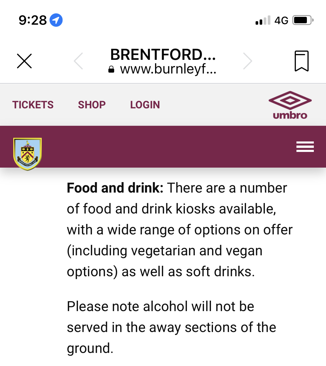Tap the BRENTFORD page title
326x366 pixels.
coord(163,55)
